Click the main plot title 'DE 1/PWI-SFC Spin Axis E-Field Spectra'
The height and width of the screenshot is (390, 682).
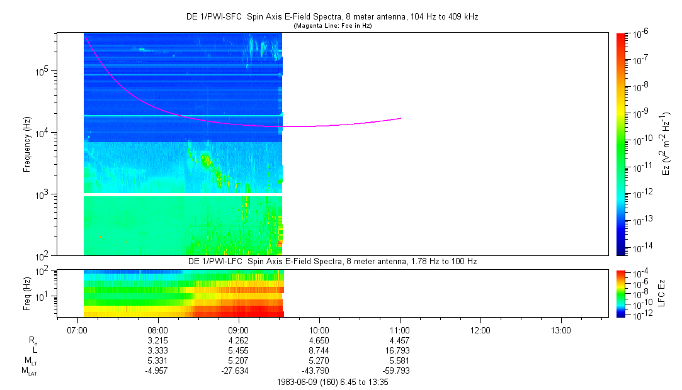click(332, 17)
